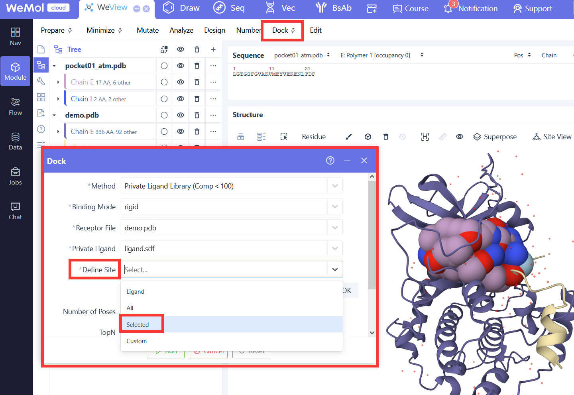Click the select-all icon in Tree header
The height and width of the screenshot is (395, 574).
[164, 49]
